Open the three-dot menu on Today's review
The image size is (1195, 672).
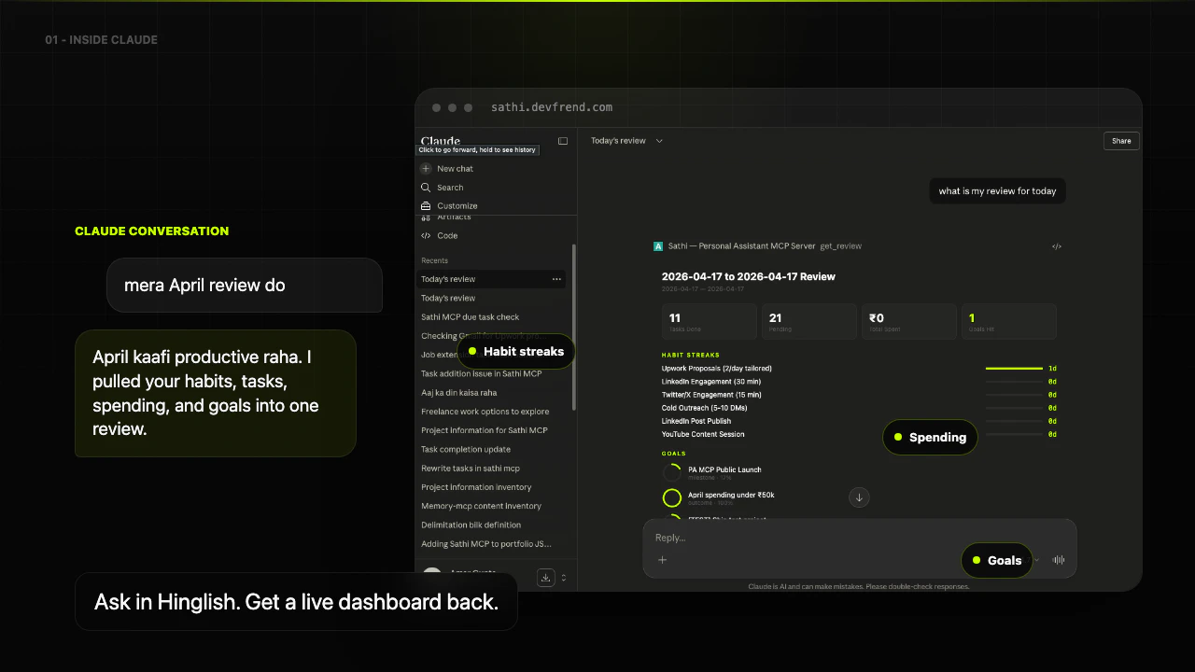pyautogui.click(x=556, y=279)
